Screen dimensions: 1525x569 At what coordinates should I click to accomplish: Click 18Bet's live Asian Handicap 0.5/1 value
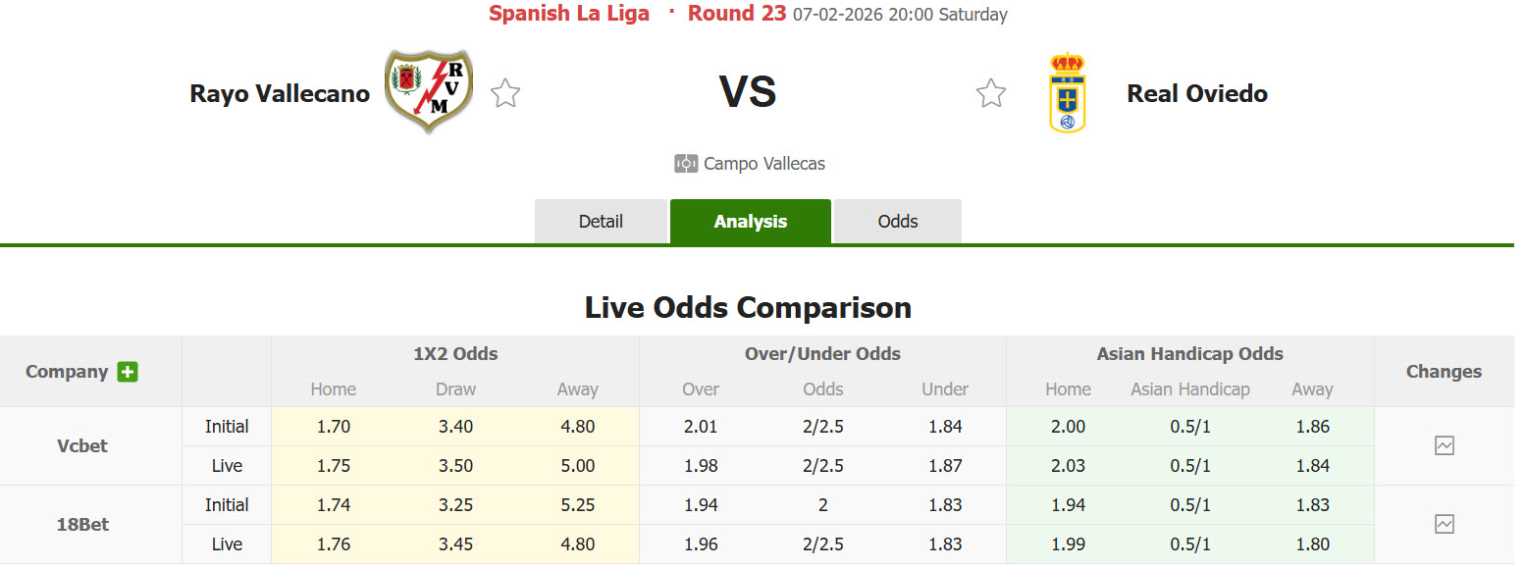[1190, 543]
